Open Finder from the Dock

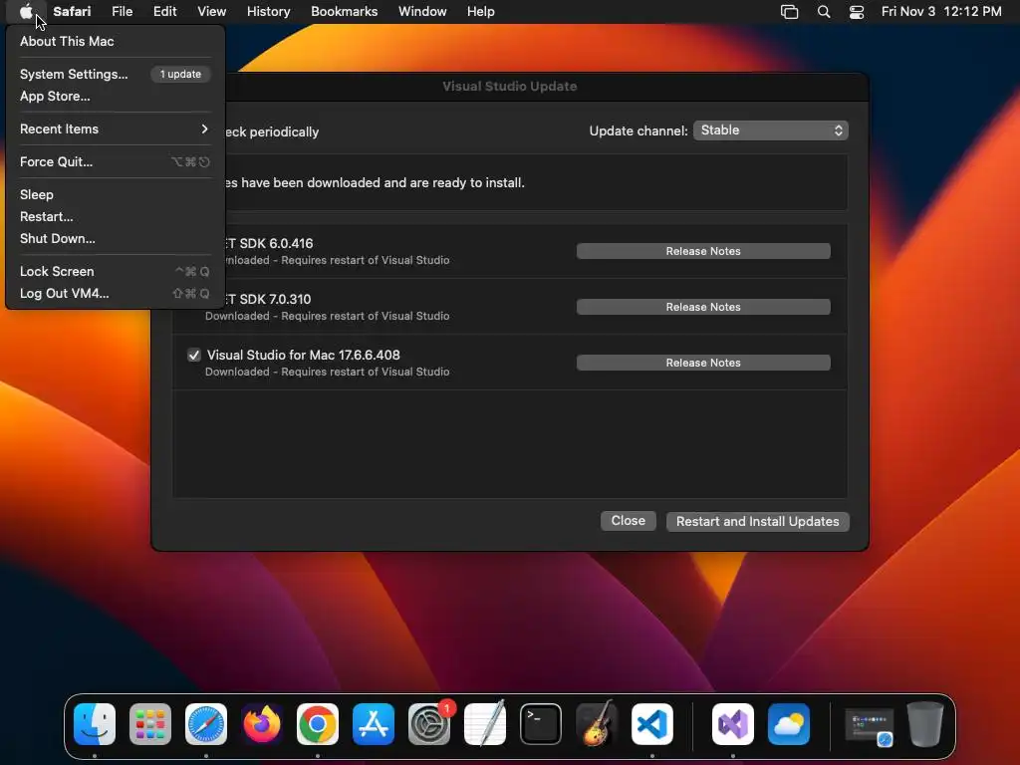pos(95,723)
